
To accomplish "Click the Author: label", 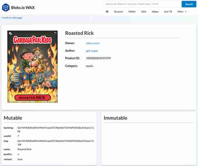I will coord(70,51).
